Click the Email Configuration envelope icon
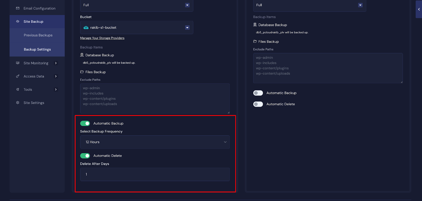 (18, 8)
